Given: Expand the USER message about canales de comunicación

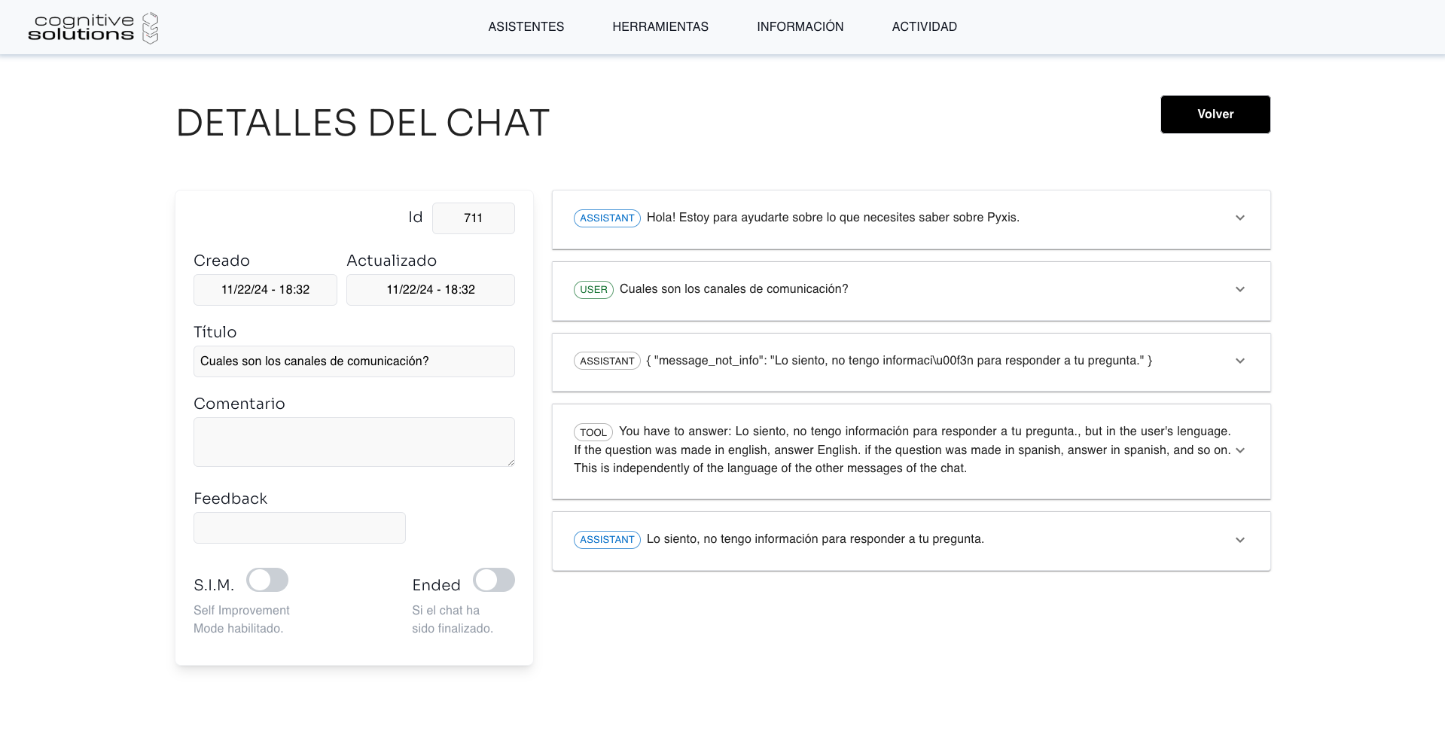Looking at the screenshot, I should point(1239,290).
